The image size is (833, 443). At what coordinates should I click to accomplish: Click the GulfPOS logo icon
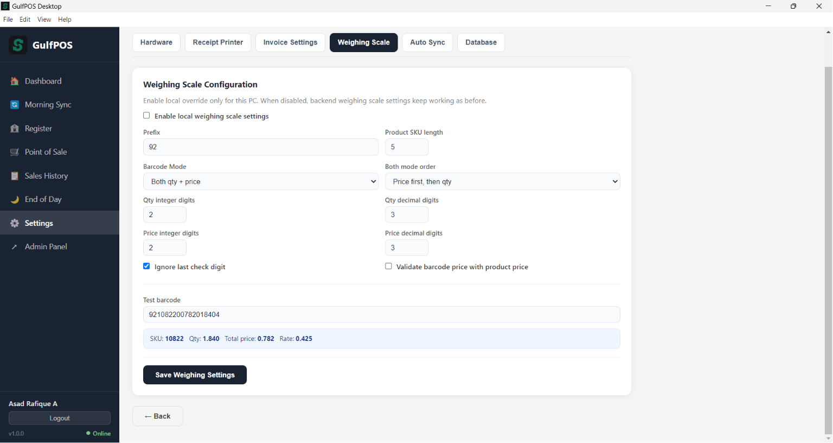click(18, 45)
